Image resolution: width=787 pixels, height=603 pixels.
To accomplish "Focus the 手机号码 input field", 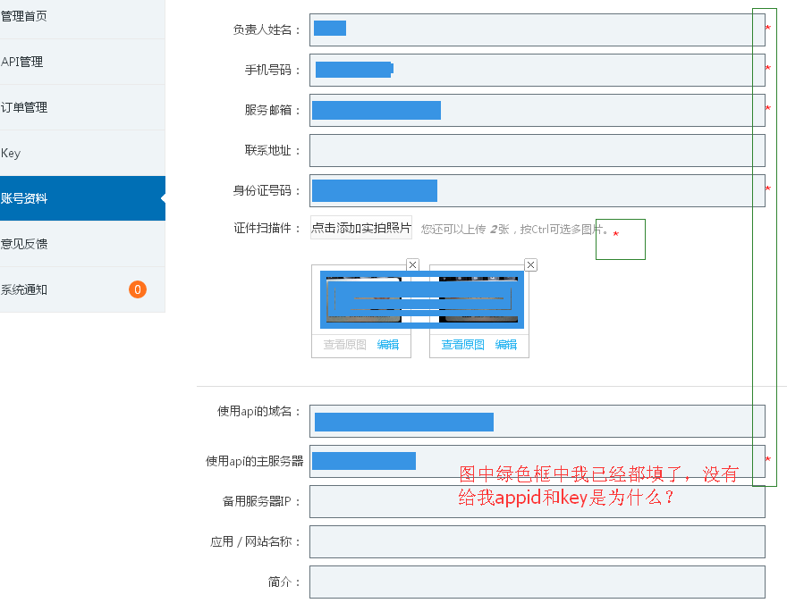I will (537, 71).
